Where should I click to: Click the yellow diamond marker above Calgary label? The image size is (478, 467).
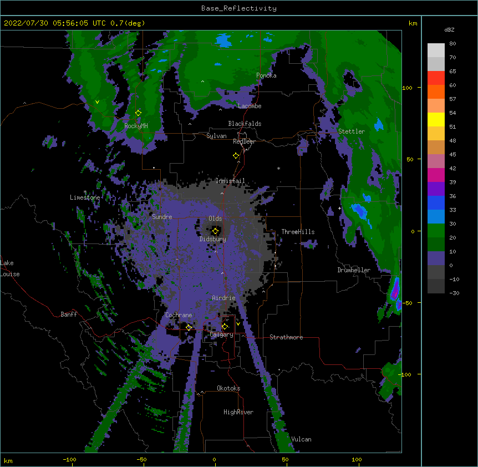click(225, 327)
